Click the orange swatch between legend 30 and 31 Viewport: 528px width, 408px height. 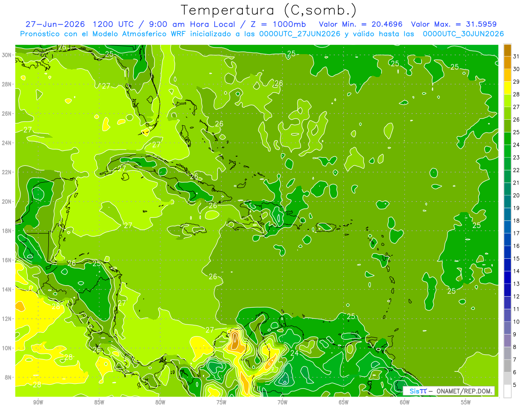(x=507, y=62)
